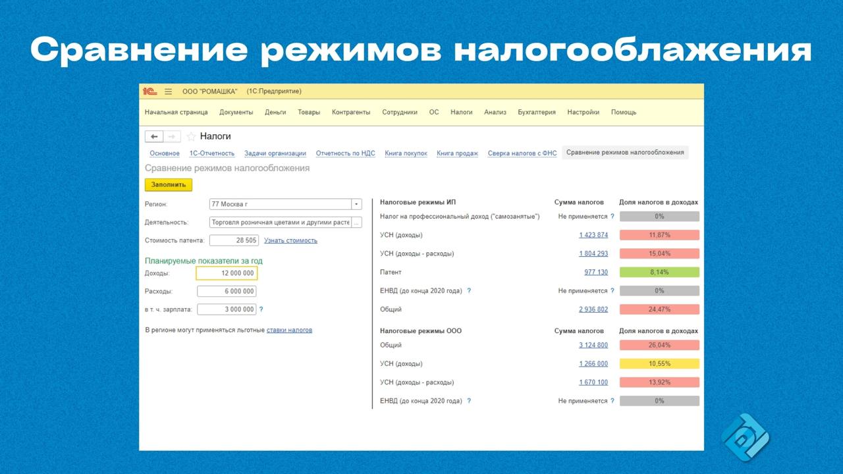The image size is (843, 474).
Task: Open the Товары menu
Action: 309,113
